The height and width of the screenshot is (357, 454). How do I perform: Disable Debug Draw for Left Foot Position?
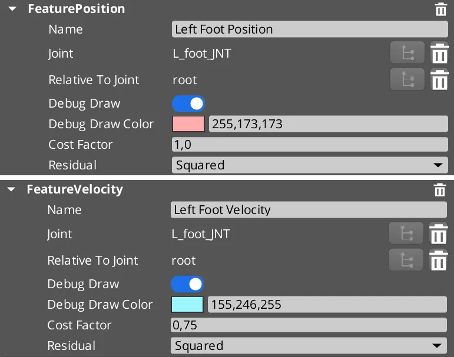pyautogui.click(x=188, y=104)
